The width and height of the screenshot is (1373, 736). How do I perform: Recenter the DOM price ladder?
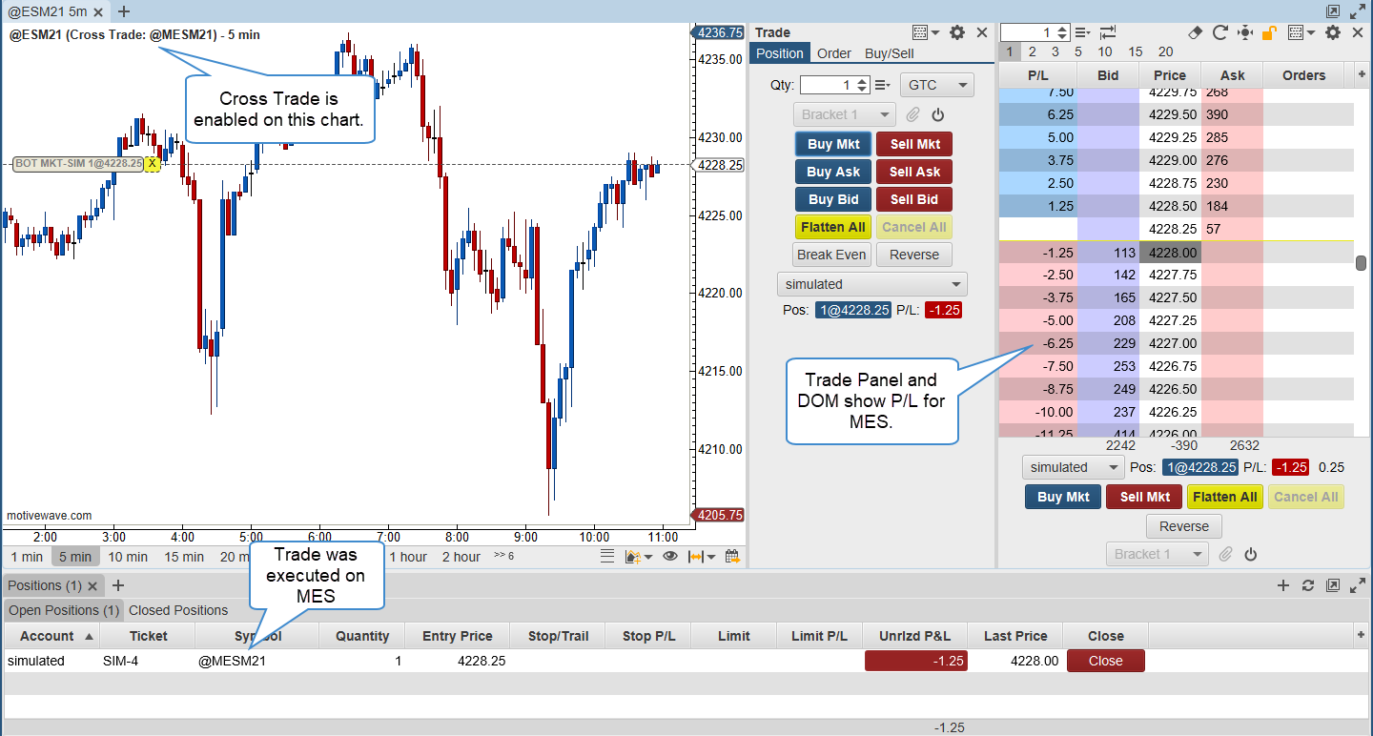click(1244, 32)
